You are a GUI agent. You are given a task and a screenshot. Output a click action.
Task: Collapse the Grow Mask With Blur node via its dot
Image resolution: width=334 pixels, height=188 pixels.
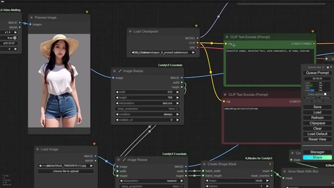(284, 171)
